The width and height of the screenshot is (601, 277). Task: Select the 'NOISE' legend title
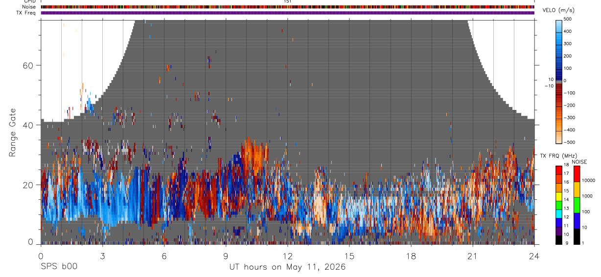click(x=579, y=162)
